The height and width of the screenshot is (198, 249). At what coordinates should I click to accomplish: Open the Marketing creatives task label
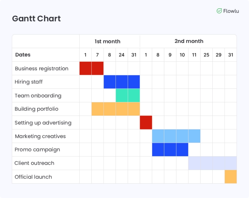click(40, 136)
